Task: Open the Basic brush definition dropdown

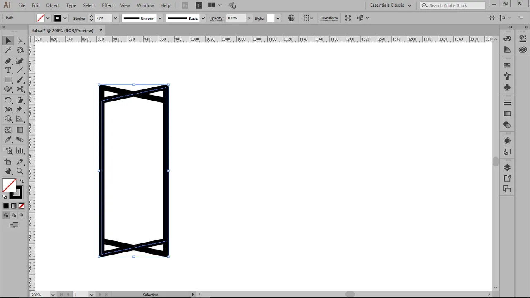Action: (203, 18)
